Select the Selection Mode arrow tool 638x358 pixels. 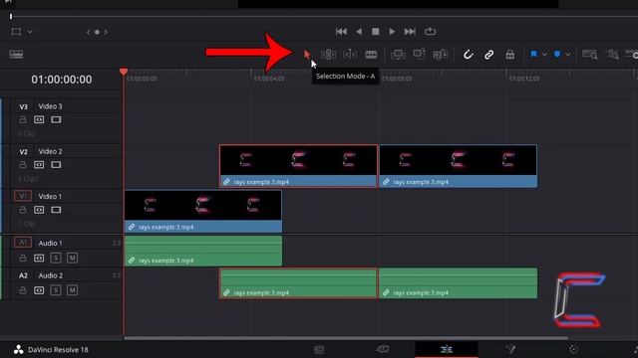click(307, 55)
